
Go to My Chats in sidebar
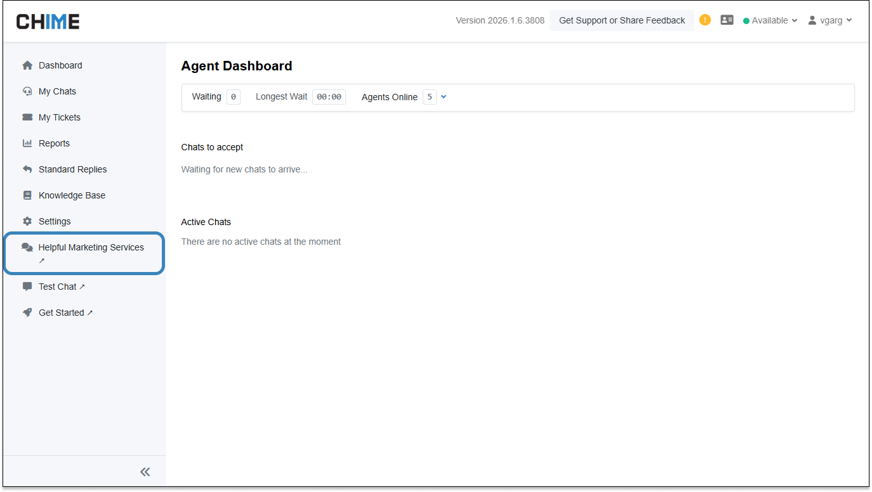click(x=57, y=91)
